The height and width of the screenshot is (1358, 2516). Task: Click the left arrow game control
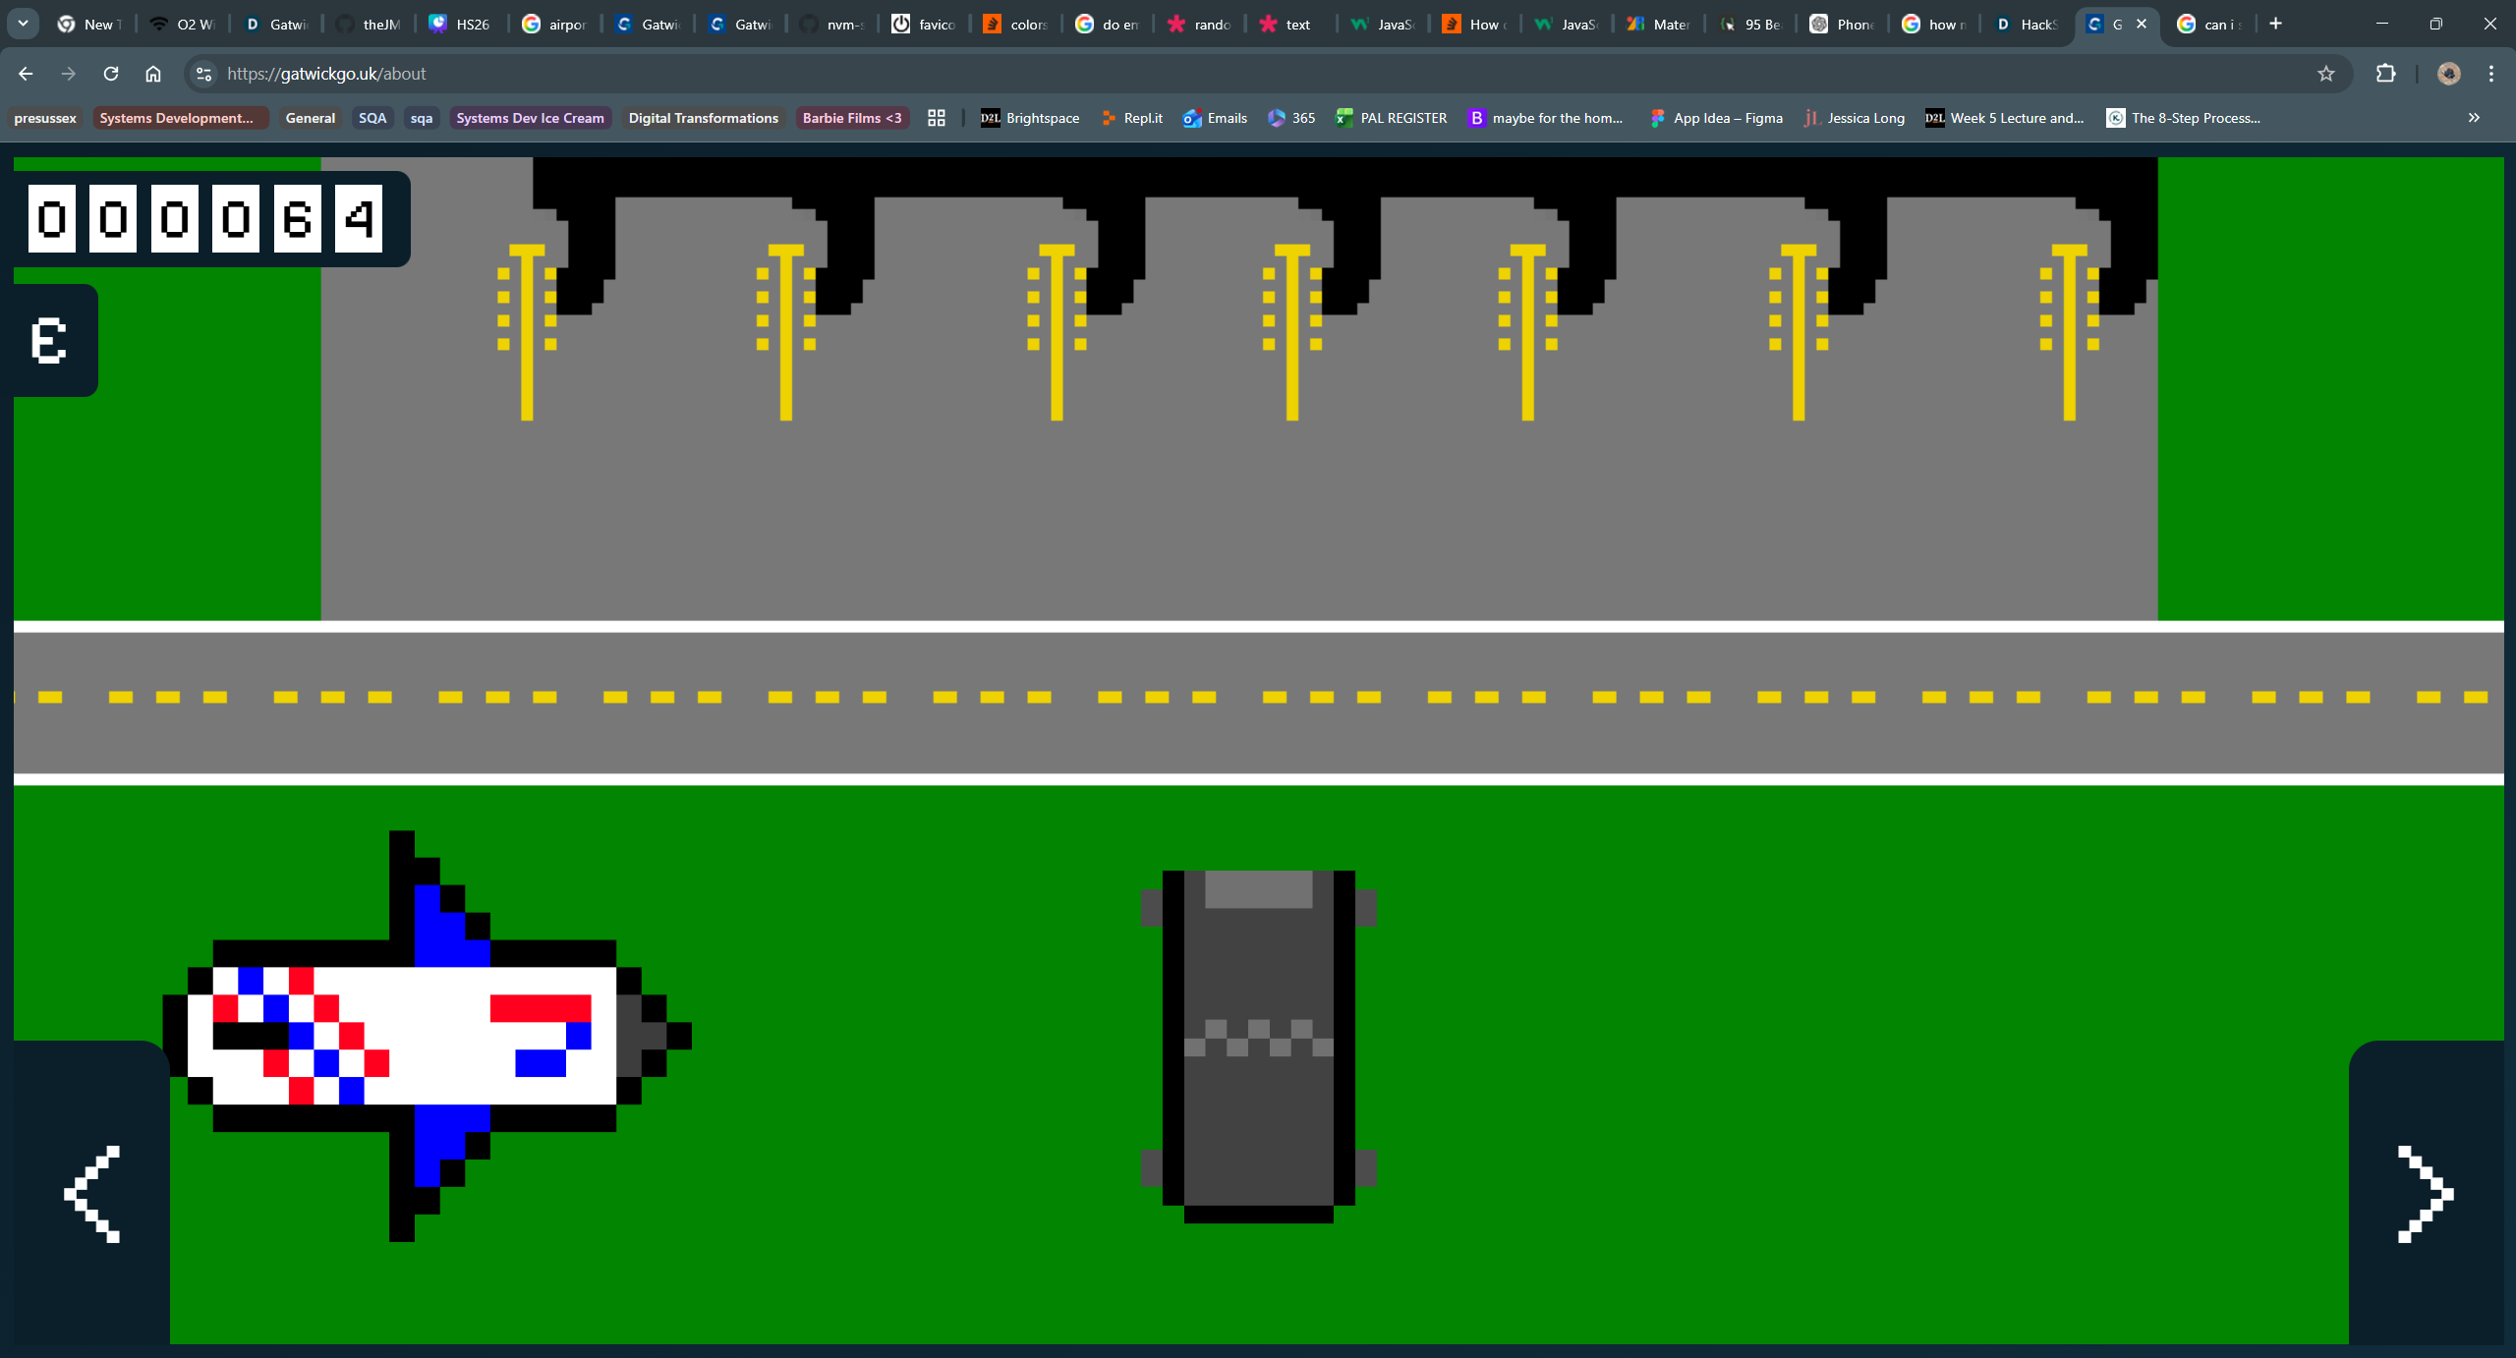pos(91,1193)
